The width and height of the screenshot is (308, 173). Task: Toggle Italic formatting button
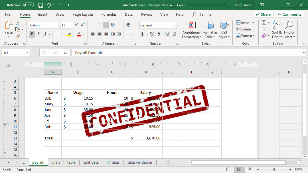[x=38, y=34]
